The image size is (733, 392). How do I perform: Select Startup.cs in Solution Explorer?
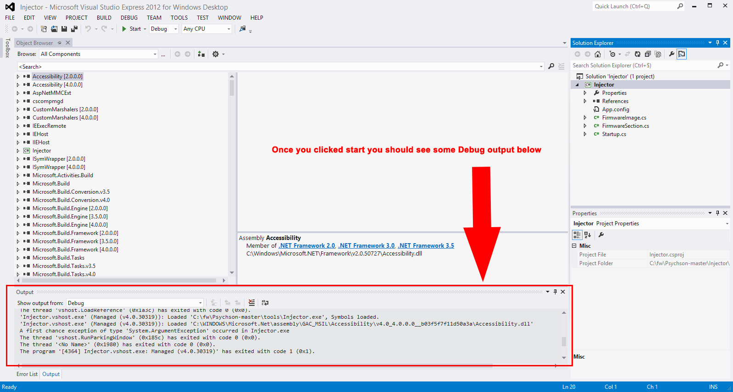pyautogui.click(x=614, y=134)
